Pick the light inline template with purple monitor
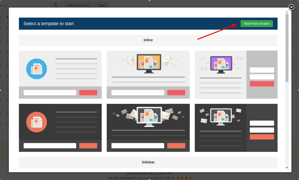This screenshot has width=299, height=180. click(x=236, y=74)
